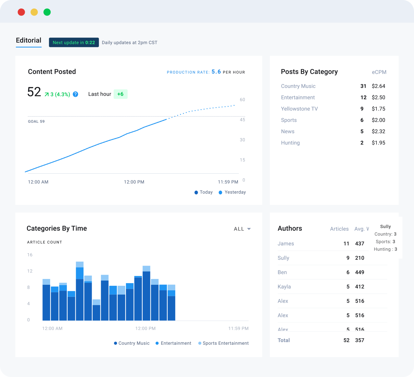This screenshot has height=377, width=414.
Task: Click the help question mark icon
Action: [75, 94]
